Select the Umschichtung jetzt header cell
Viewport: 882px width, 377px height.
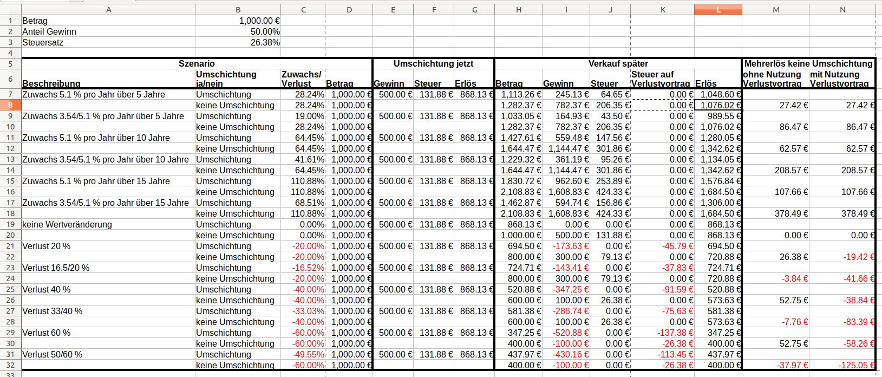[433, 63]
